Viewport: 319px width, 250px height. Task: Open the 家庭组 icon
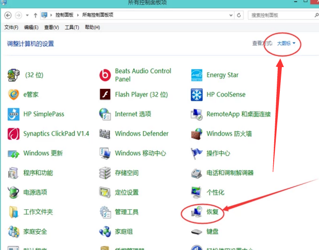[x=105, y=232]
